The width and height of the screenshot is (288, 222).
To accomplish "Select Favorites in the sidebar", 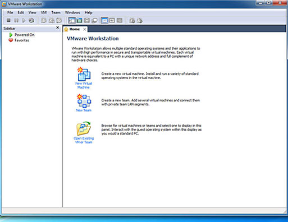I will click(22, 40).
